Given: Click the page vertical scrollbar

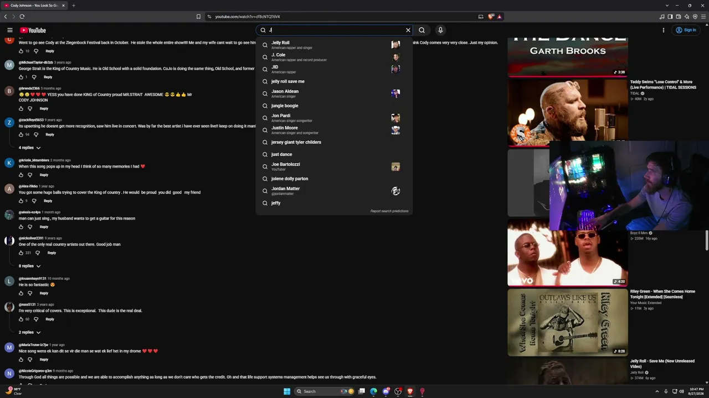Looking at the screenshot, I should click(707, 240).
